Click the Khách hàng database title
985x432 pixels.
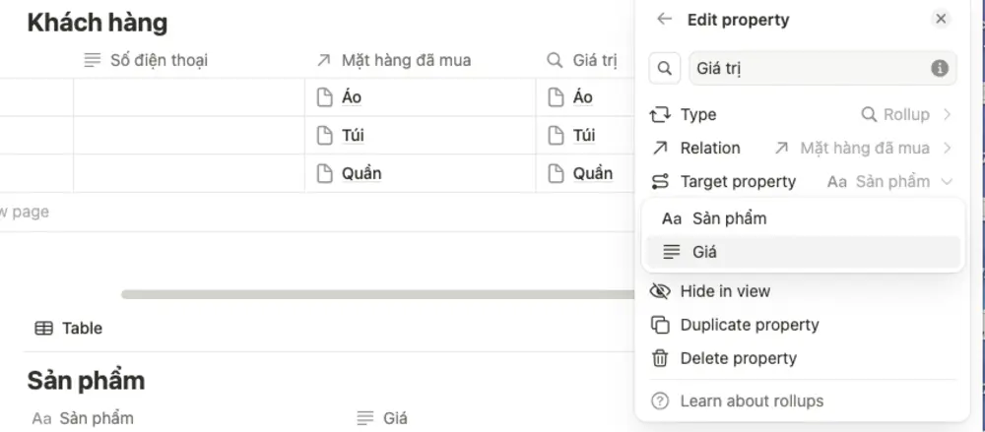click(98, 24)
